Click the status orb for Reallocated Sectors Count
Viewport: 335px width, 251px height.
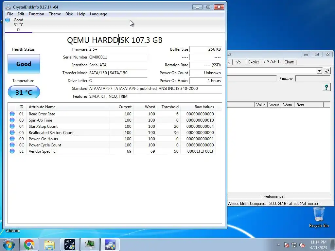tap(12, 132)
